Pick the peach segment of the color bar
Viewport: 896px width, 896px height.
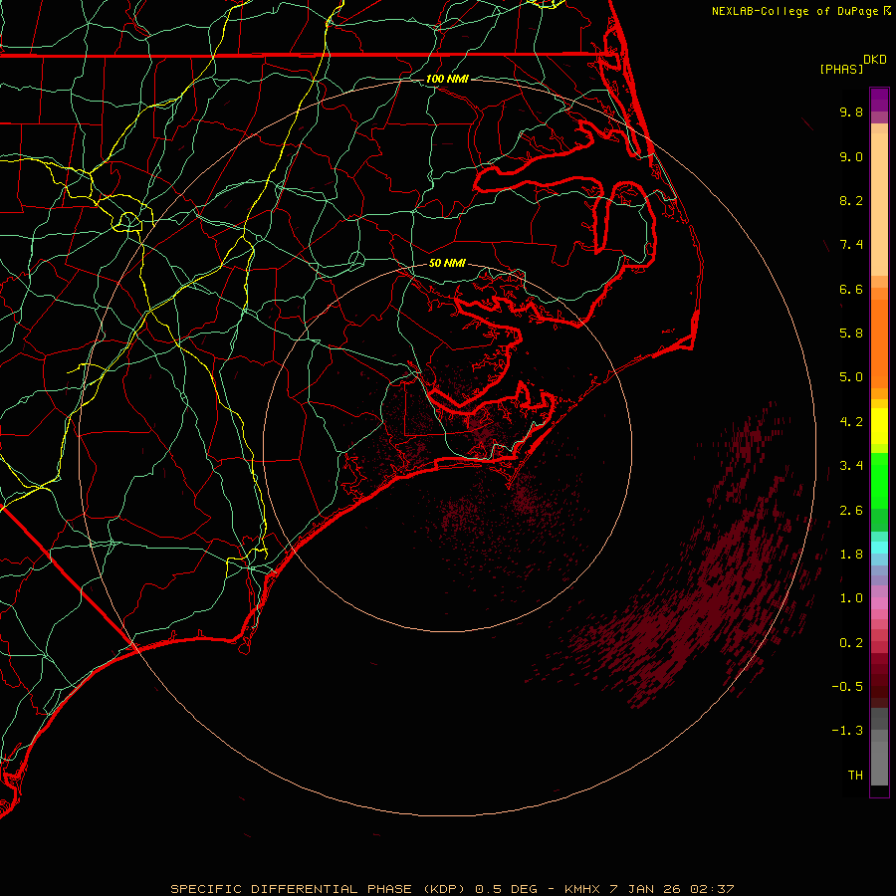pos(879,204)
